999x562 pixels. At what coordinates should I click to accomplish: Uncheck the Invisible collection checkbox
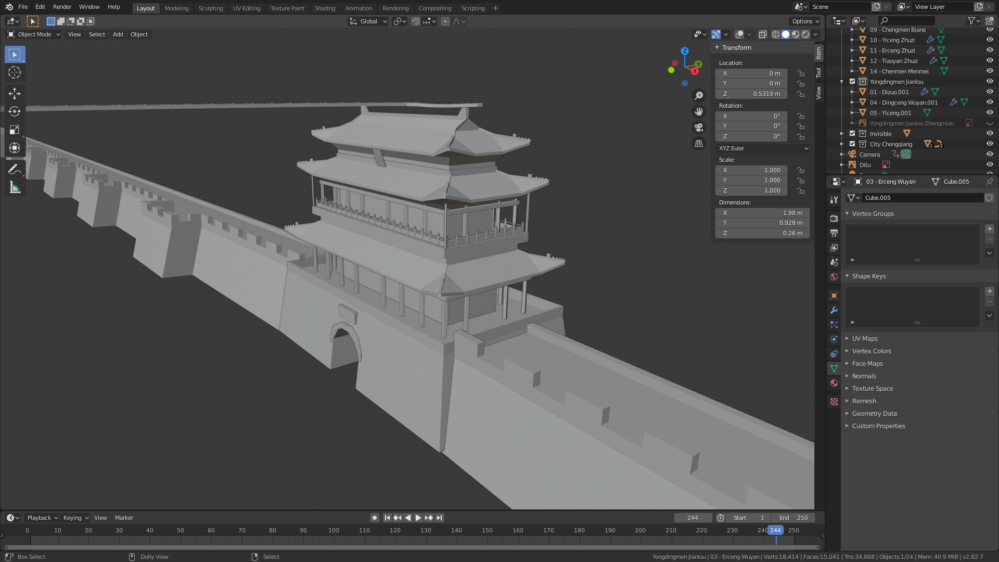click(852, 133)
